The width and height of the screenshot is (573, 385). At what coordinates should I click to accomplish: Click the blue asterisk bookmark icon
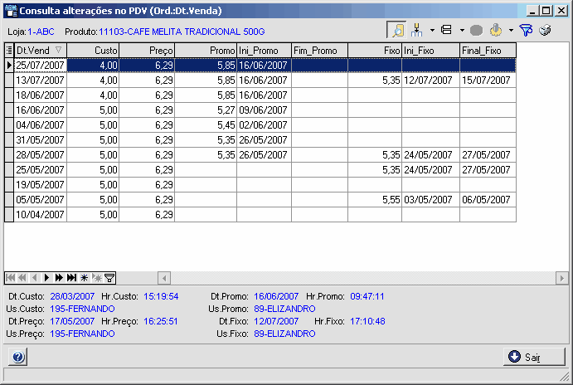pyautogui.click(x=84, y=278)
